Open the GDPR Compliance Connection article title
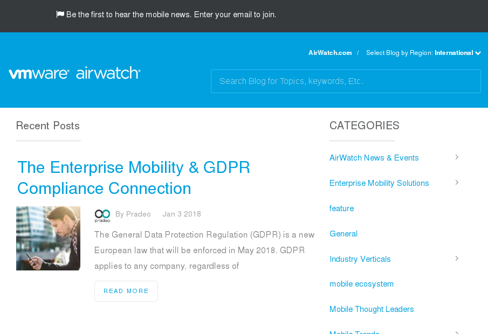The image size is (488, 334). pyautogui.click(x=133, y=178)
